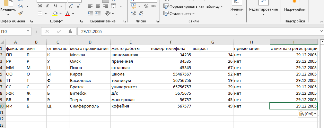This screenshot has height=128, width=324.
Task: Select cell with phone number 65756757
Action: [x=171, y=87]
